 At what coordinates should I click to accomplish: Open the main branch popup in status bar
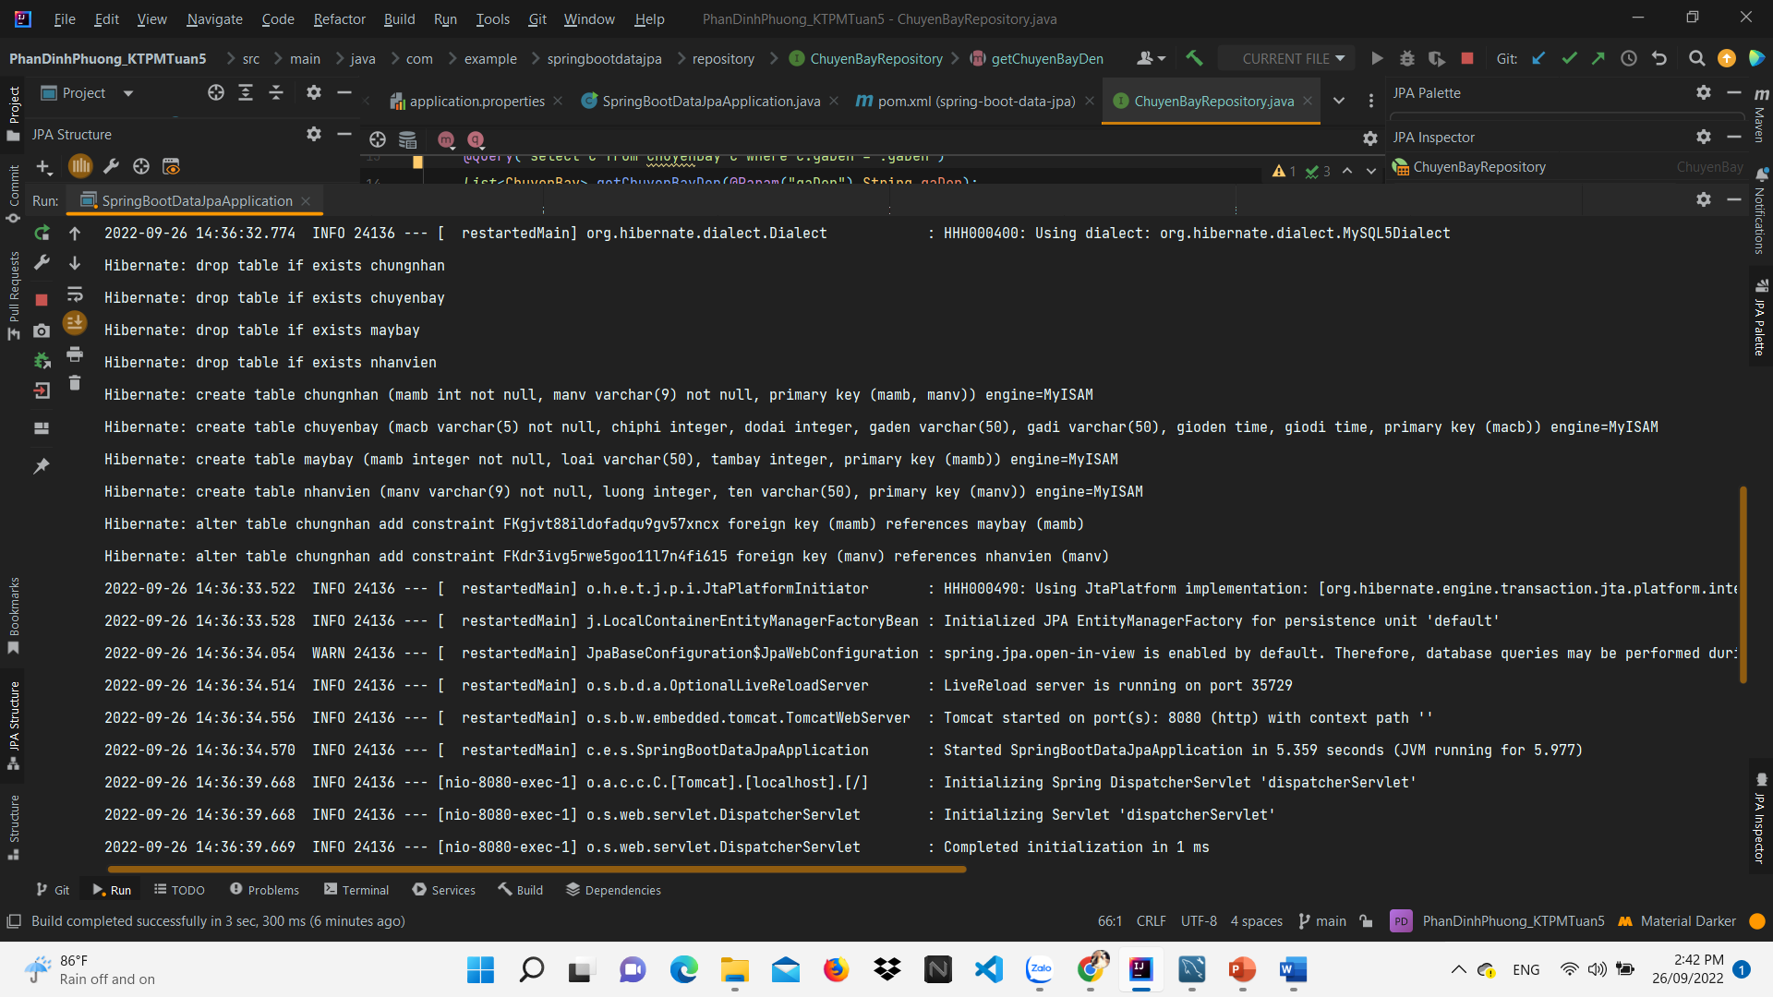coord(1330,920)
